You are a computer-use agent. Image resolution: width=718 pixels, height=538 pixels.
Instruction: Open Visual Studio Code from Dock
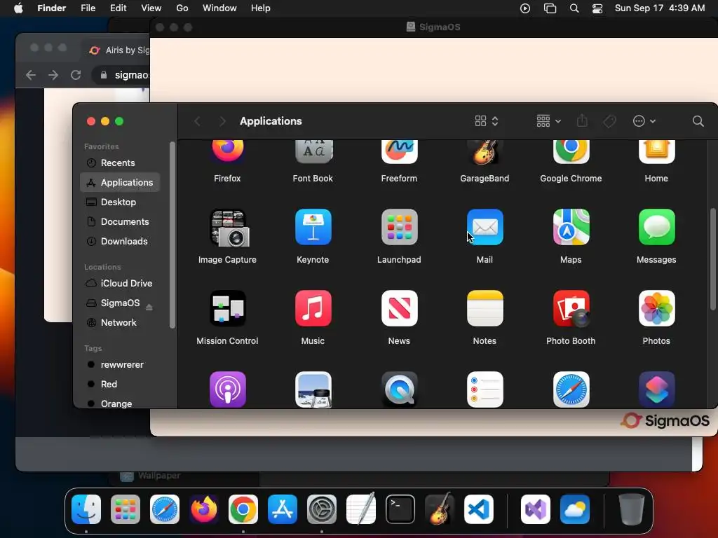tap(478, 509)
